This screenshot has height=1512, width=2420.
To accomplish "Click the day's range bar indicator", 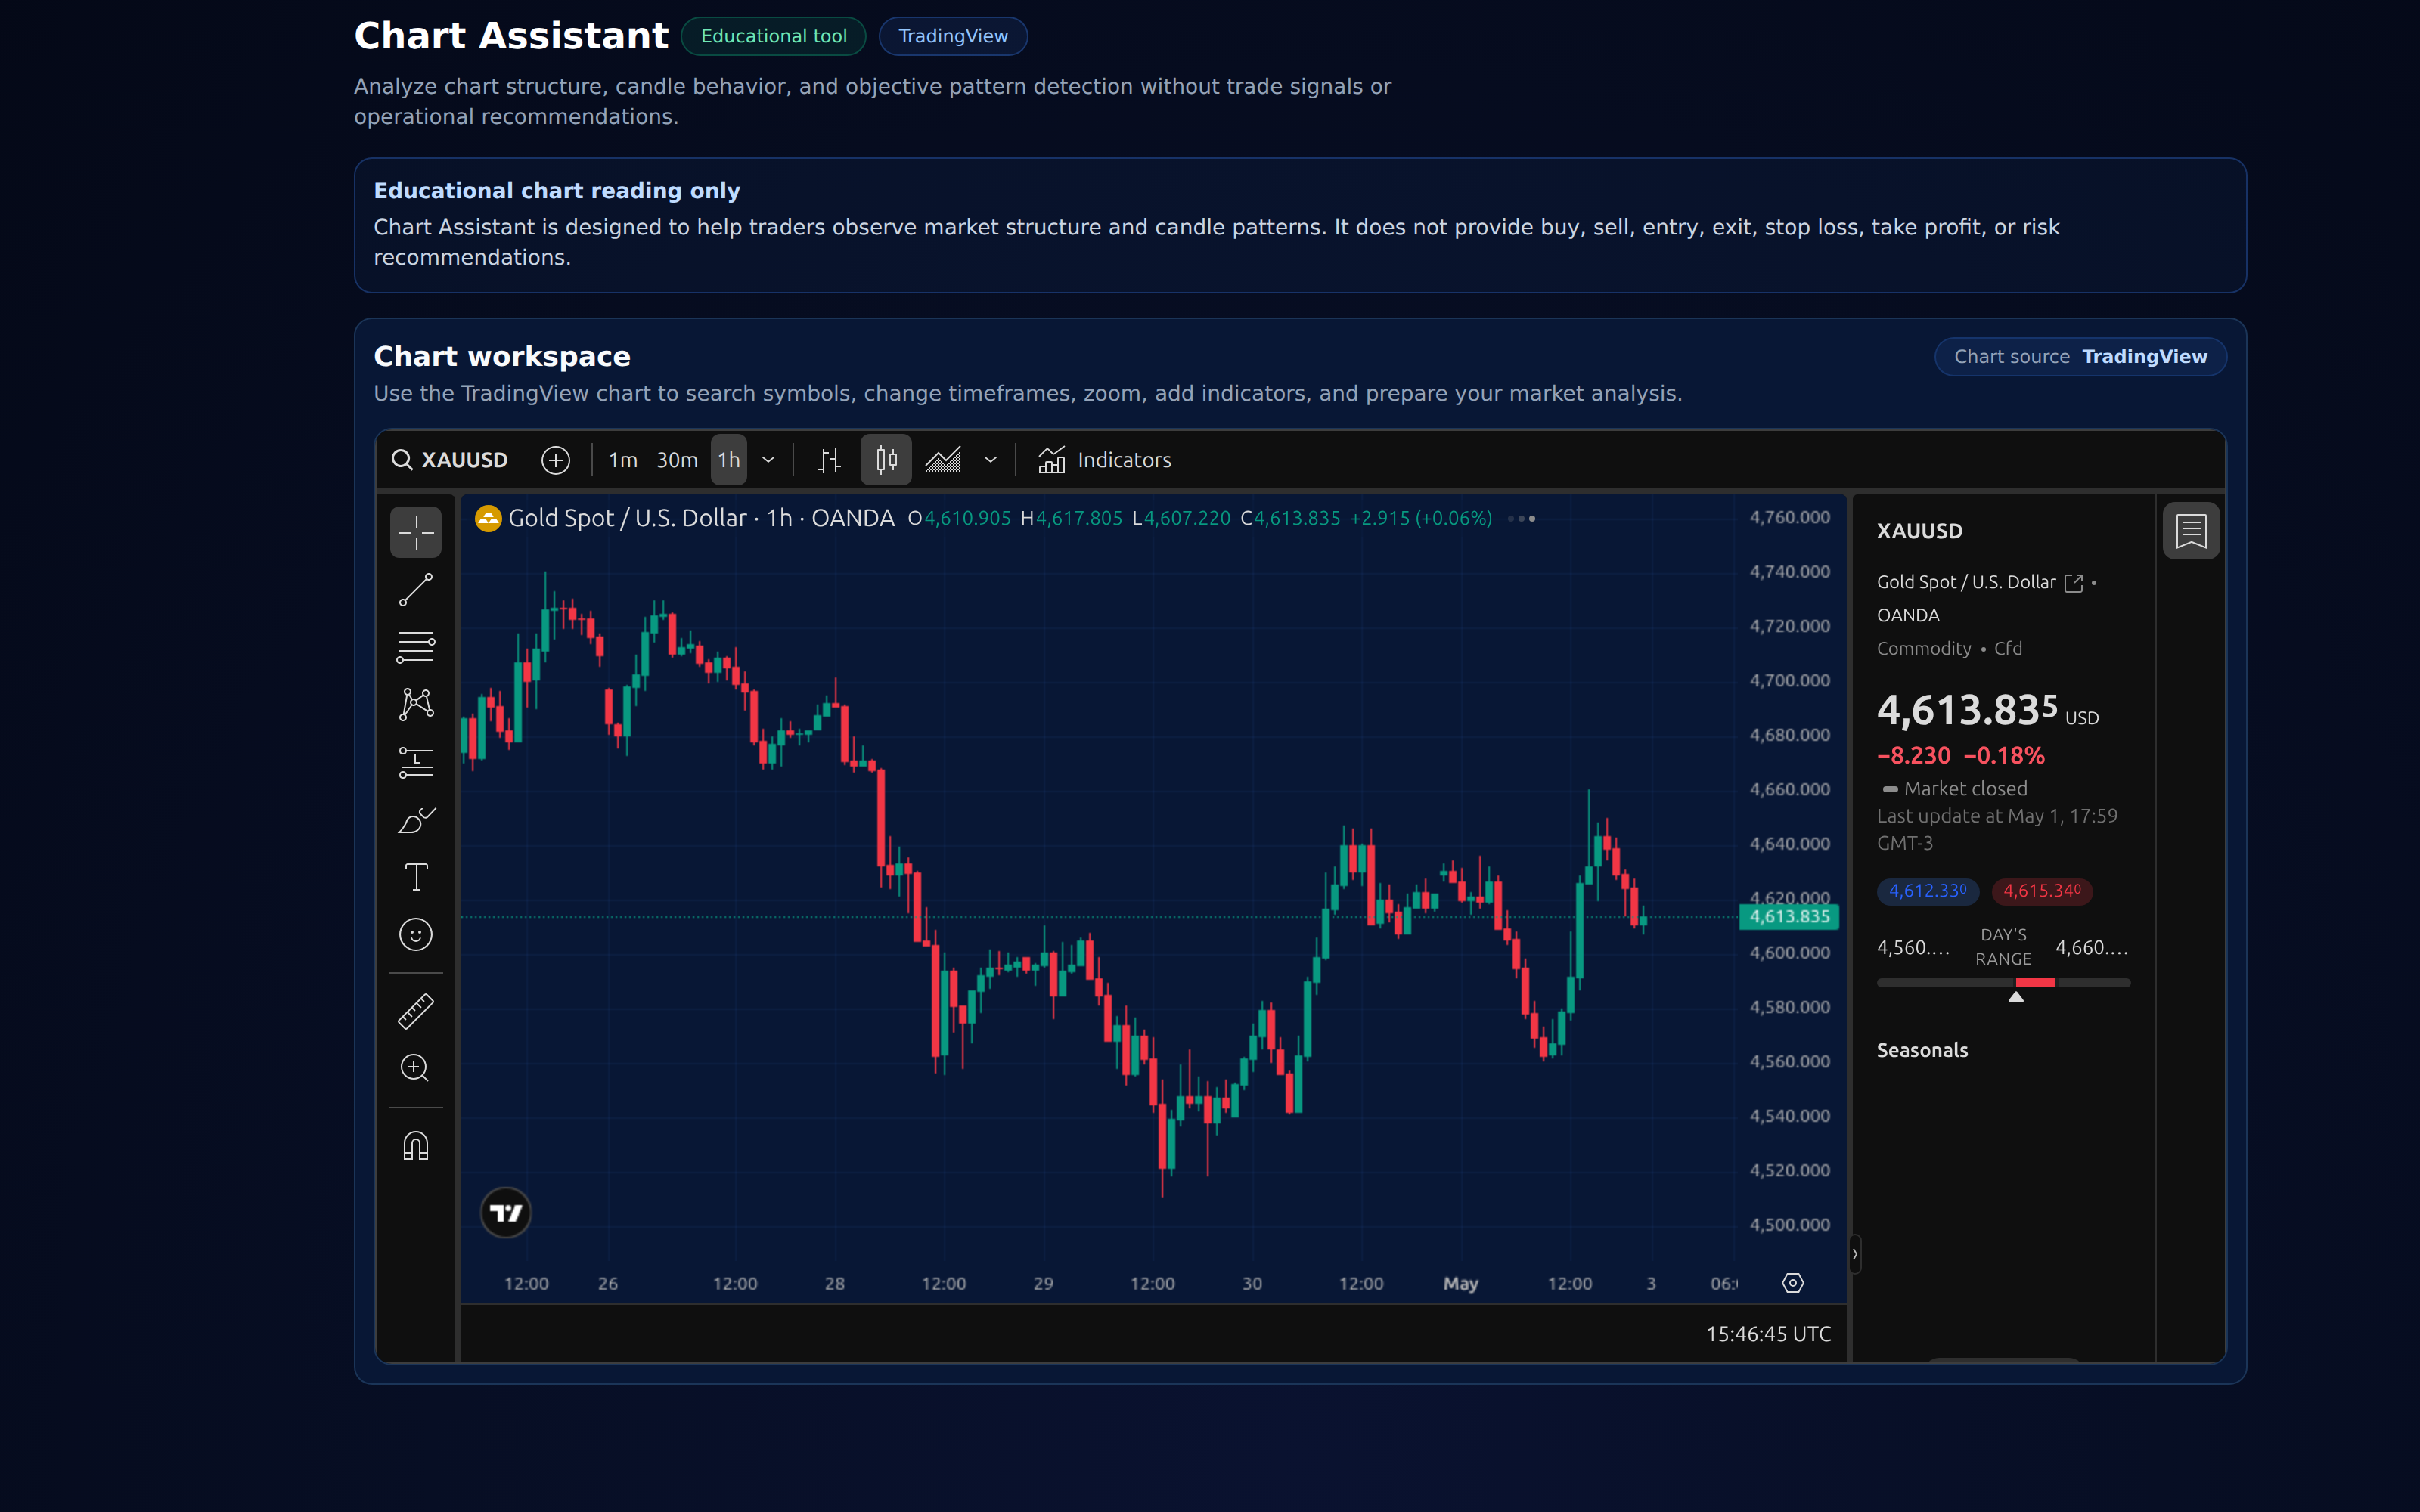I will 2003,984.
